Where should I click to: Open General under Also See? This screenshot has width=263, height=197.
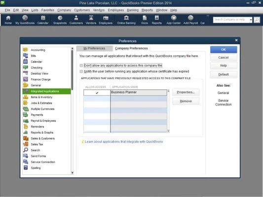pyautogui.click(x=223, y=93)
